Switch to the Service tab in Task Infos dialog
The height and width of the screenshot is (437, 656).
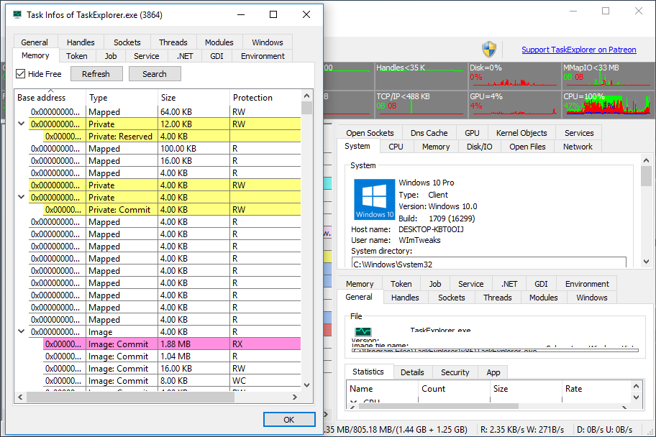click(x=147, y=56)
